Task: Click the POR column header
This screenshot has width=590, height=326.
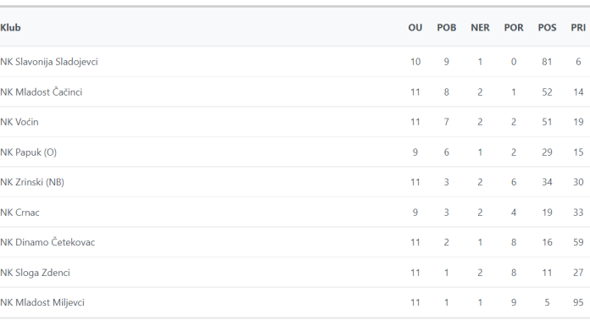Action: (x=514, y=27)
